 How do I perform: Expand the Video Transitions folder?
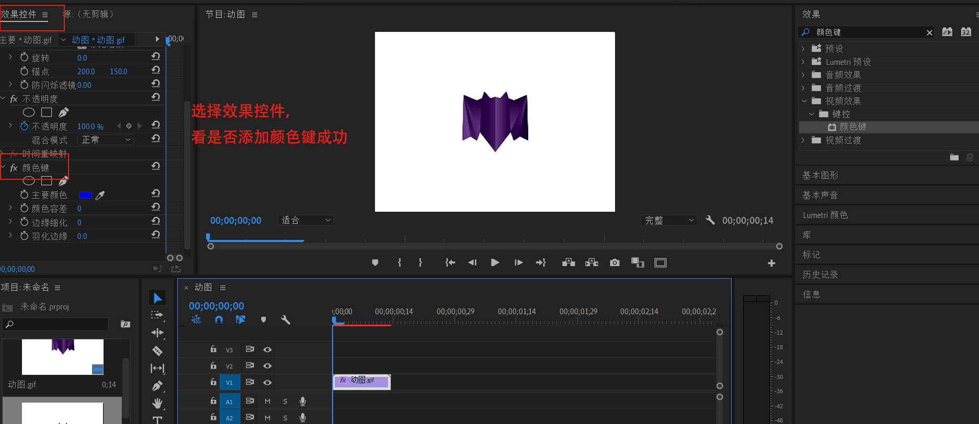click(803, 140)
